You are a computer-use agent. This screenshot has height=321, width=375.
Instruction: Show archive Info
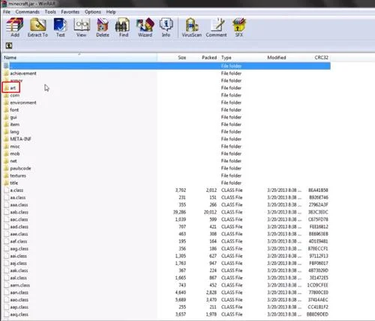166,28
